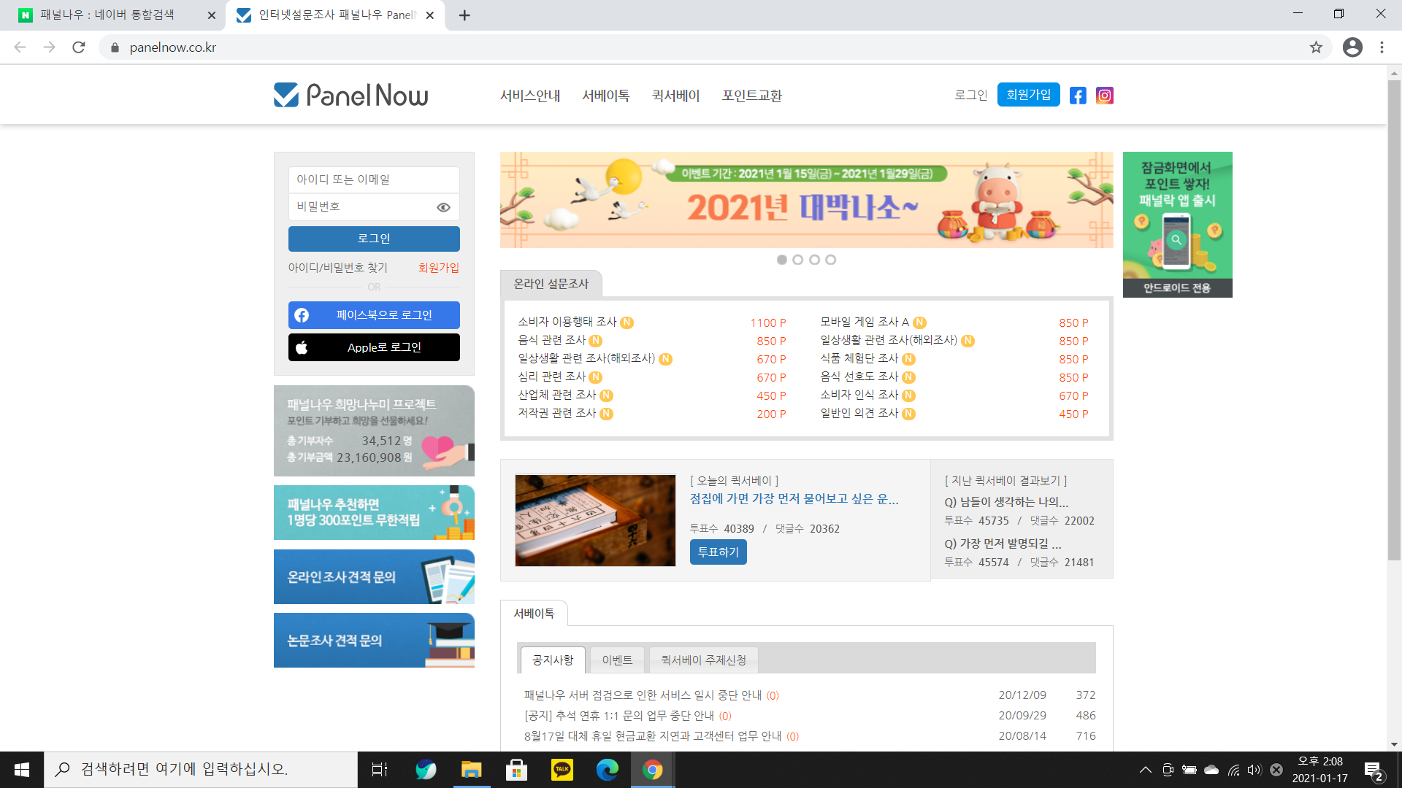
Task: Open PanelNow Instagram page icon
Action: [x=1104, y=96]
